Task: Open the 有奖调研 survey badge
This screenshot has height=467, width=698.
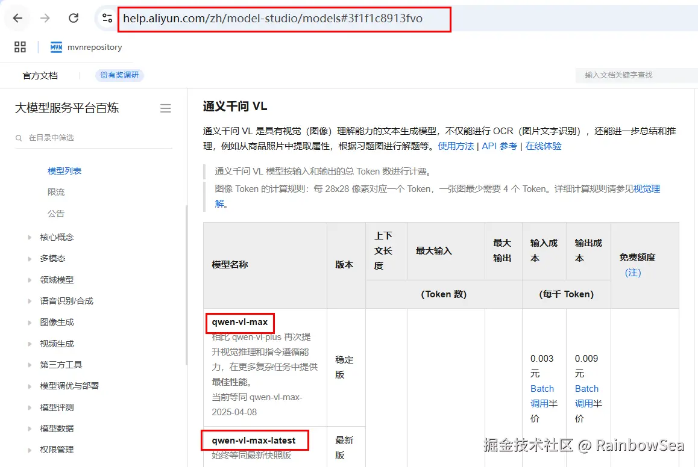Action: click(x=120, y=75)
